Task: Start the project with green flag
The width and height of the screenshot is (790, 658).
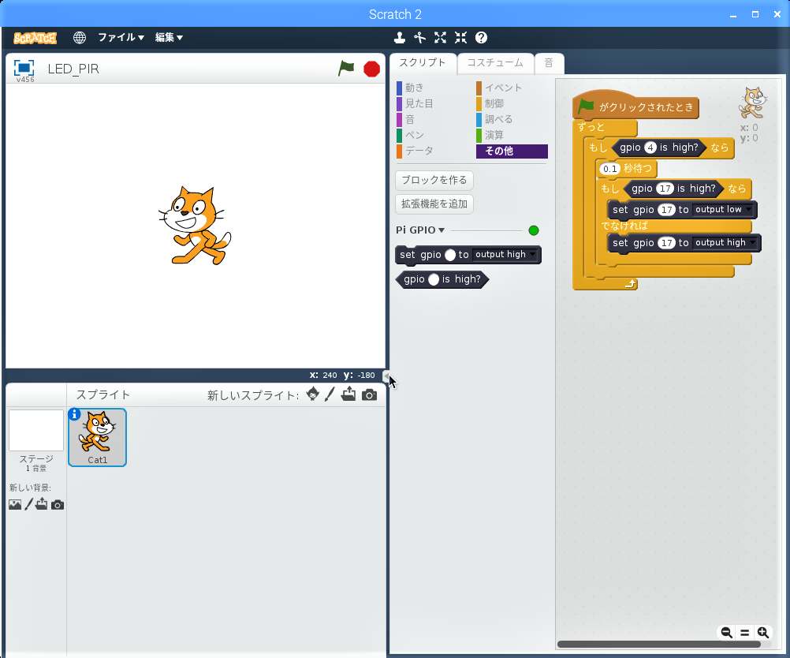Action: click(x=346, y=68)
